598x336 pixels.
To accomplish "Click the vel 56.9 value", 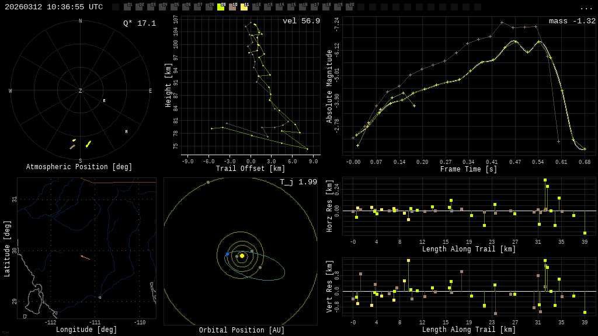I will [301, 21].
